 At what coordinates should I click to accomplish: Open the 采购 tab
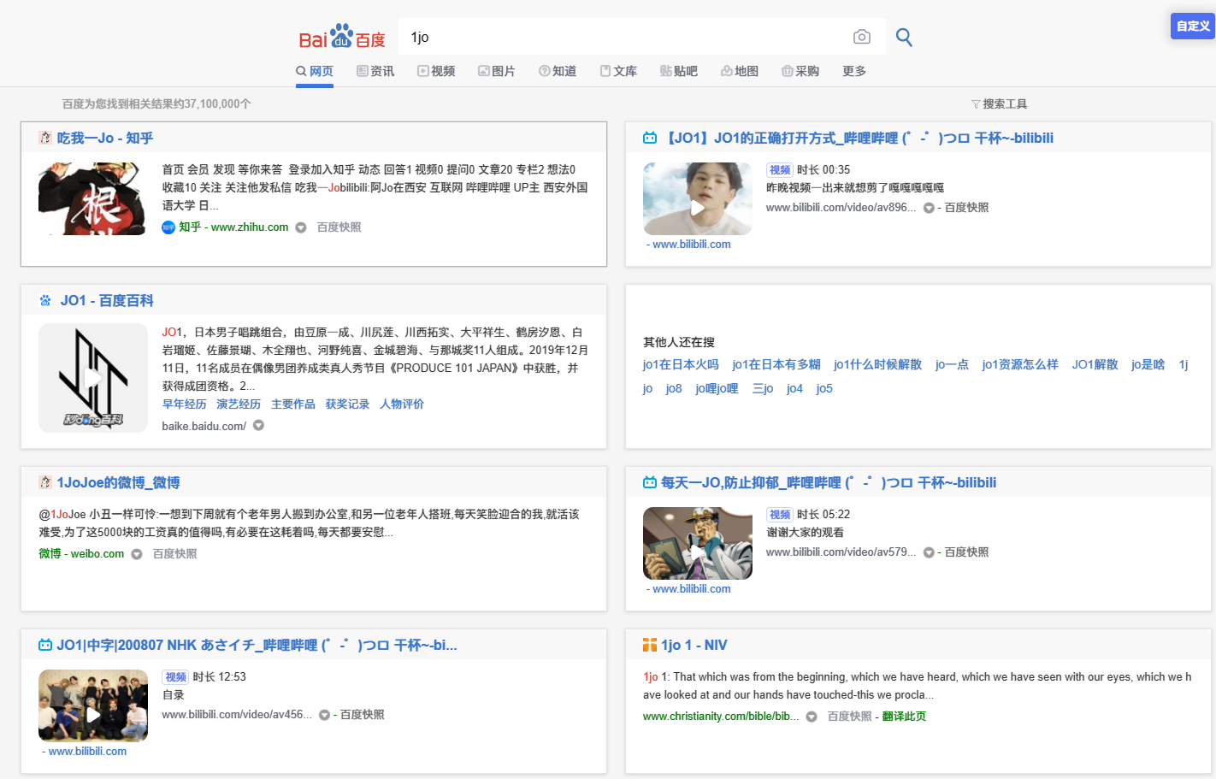point(800,71)
